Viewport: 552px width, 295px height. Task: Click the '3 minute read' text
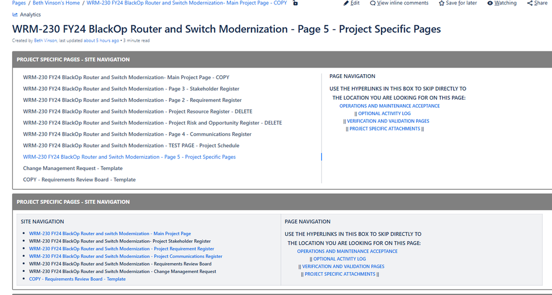(136, 40)
